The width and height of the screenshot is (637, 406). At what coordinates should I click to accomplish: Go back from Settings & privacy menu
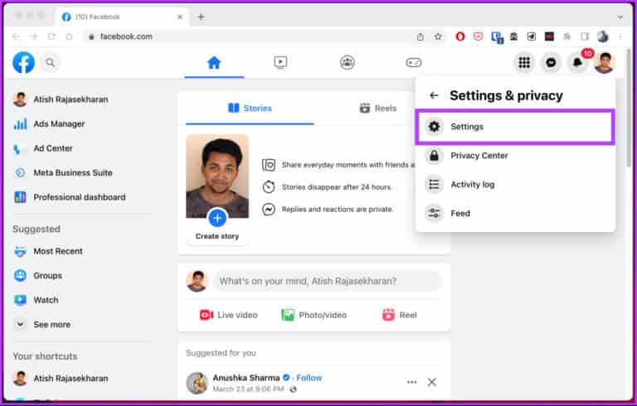tap(434, 95)
